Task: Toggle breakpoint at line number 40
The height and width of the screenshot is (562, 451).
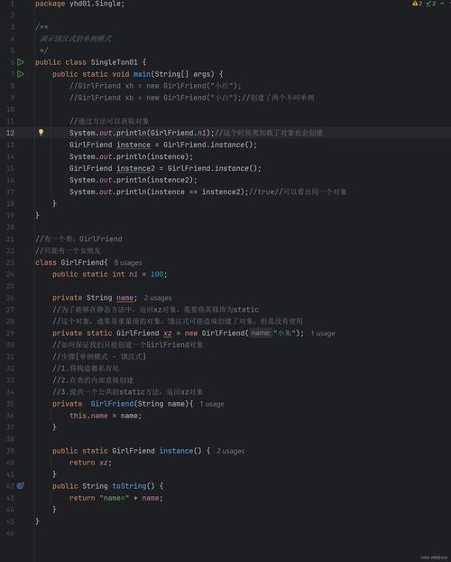Action: click(11, 463)
